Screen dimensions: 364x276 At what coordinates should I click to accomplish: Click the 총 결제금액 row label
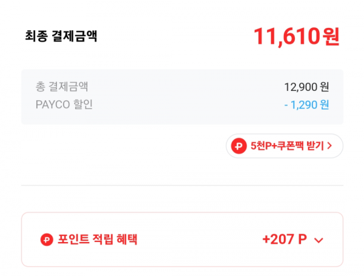click(x=62, y=87)
